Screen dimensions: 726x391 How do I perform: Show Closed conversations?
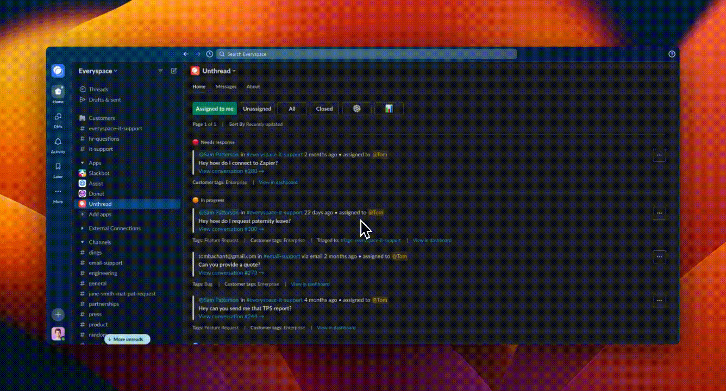(324, 109)
